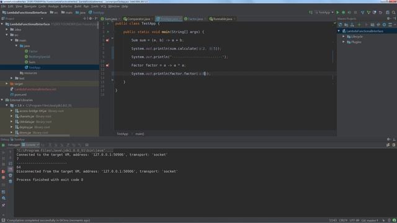
Task: Click the Reimport Maven projects refresh icon
Action: 341,25
